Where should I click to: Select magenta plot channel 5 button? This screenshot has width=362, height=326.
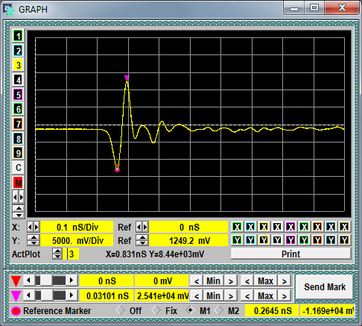coord(18,95)
